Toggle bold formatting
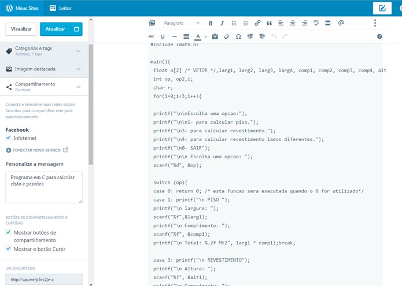The image size is (402, 286). click(x=211, y=23)
